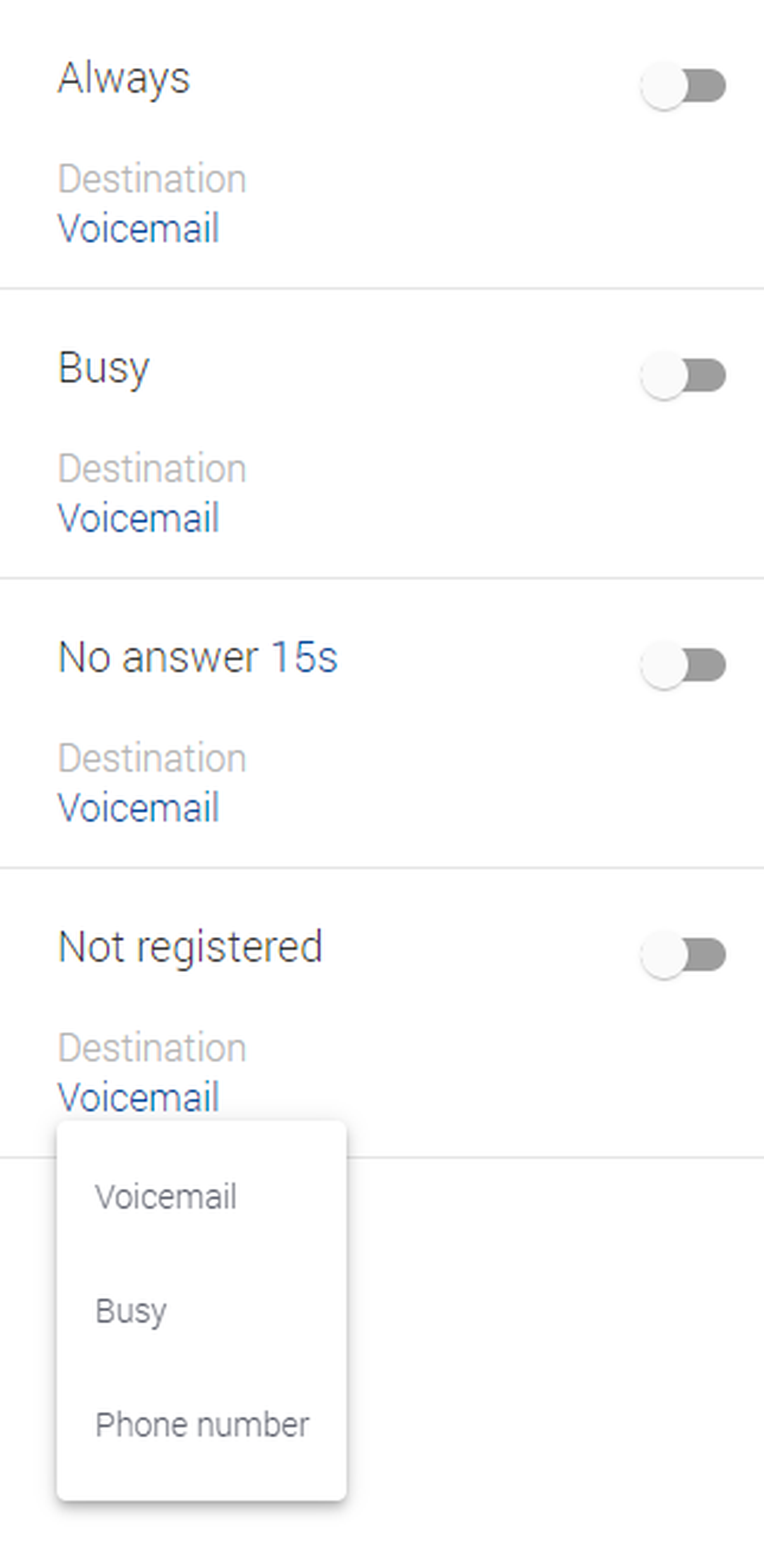Open the Voicemail destination dropdown under Busy
This screenshot has width=764, height=1541.
pyautogui.click(x=139, y=518)
